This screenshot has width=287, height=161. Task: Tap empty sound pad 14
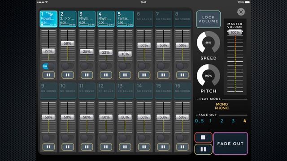(x=144, y=91)
